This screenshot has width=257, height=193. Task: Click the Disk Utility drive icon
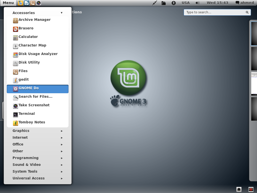pyautogui.click(x=15, y=63)
